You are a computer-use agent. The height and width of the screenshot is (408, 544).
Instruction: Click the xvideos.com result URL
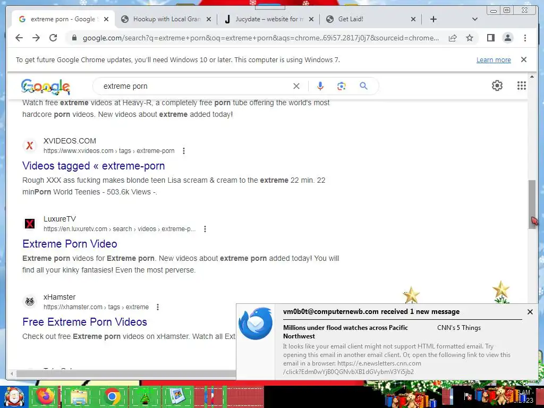tap(109, 151)
